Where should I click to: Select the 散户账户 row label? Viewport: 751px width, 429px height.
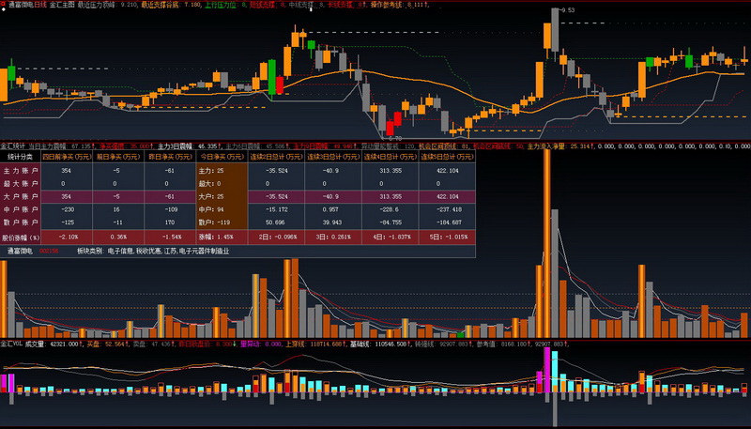click(21, 222)
